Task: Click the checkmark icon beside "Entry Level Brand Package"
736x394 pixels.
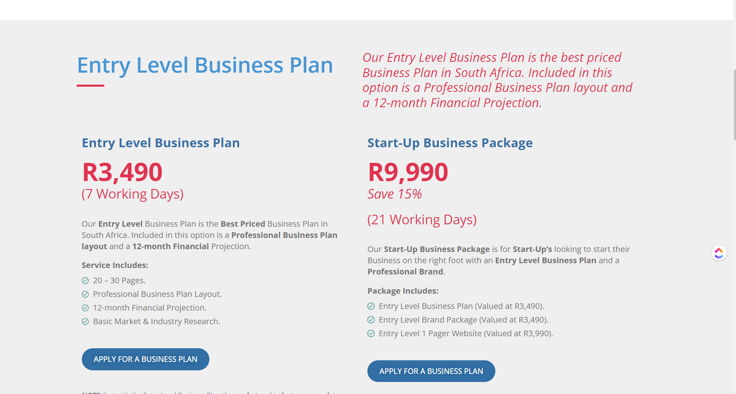Action: tap(371, 320)
